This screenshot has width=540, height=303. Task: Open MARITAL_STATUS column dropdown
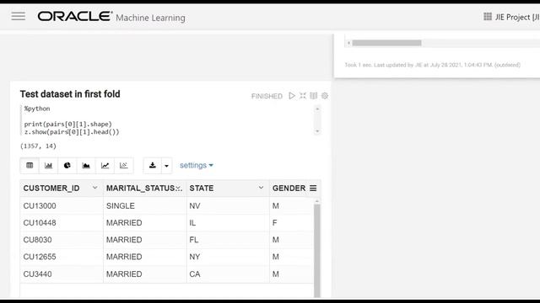coord(178,188)
